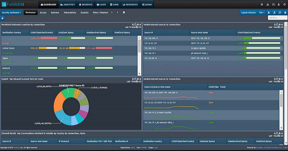
Task: Open the ADMIN main menu
Action: pyautogui.click(x=147, y=5)
